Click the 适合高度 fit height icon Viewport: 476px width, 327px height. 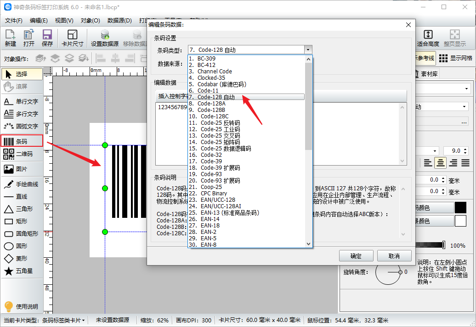pyautogui.click(x=428, y=38)
